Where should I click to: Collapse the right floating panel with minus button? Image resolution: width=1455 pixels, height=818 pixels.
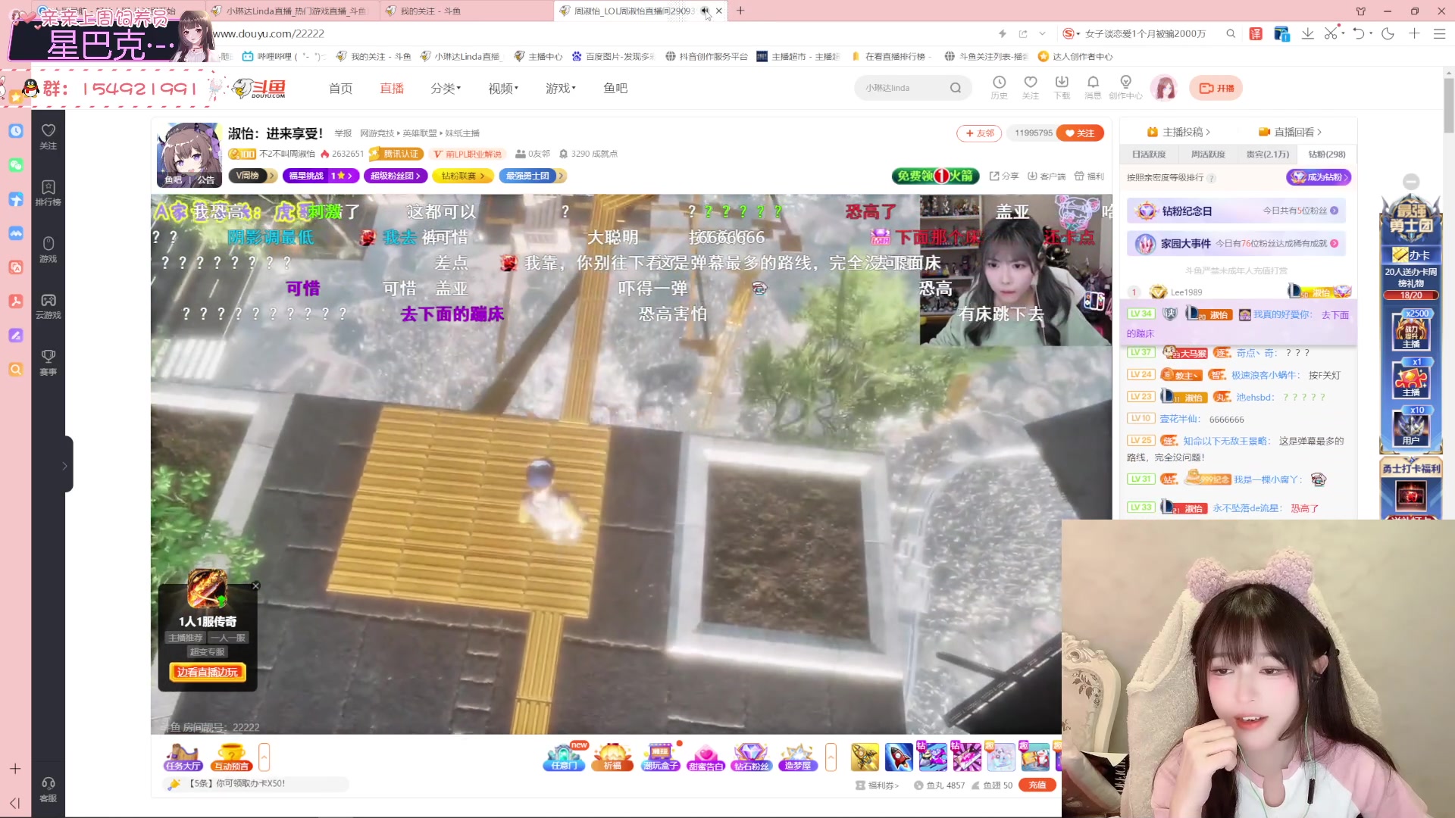[x=1411, y=182]
